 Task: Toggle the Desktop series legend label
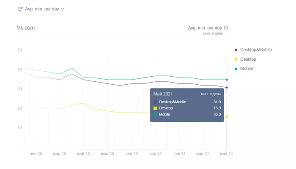248,59
